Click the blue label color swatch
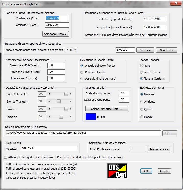 [90, 117]
